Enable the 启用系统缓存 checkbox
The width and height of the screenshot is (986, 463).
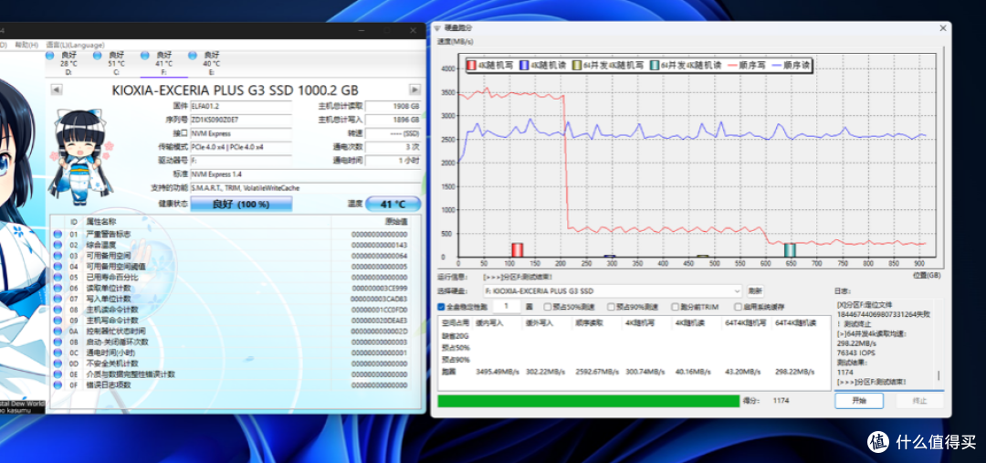tap(736, 307)
